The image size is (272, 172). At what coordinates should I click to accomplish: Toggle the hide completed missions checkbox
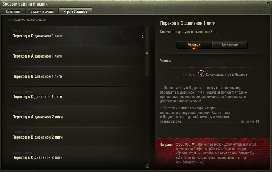[x=9, y=20]
